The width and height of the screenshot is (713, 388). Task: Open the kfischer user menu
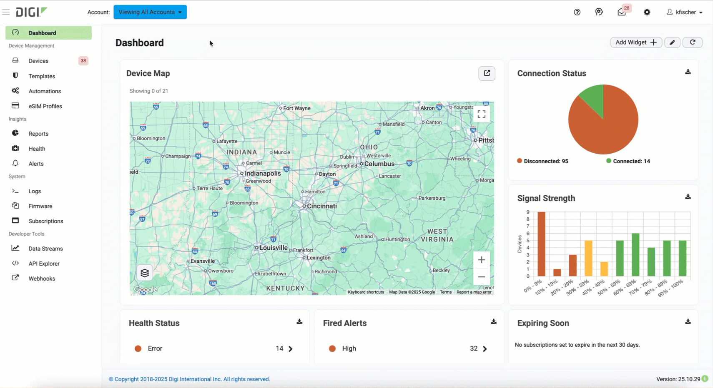685,12
